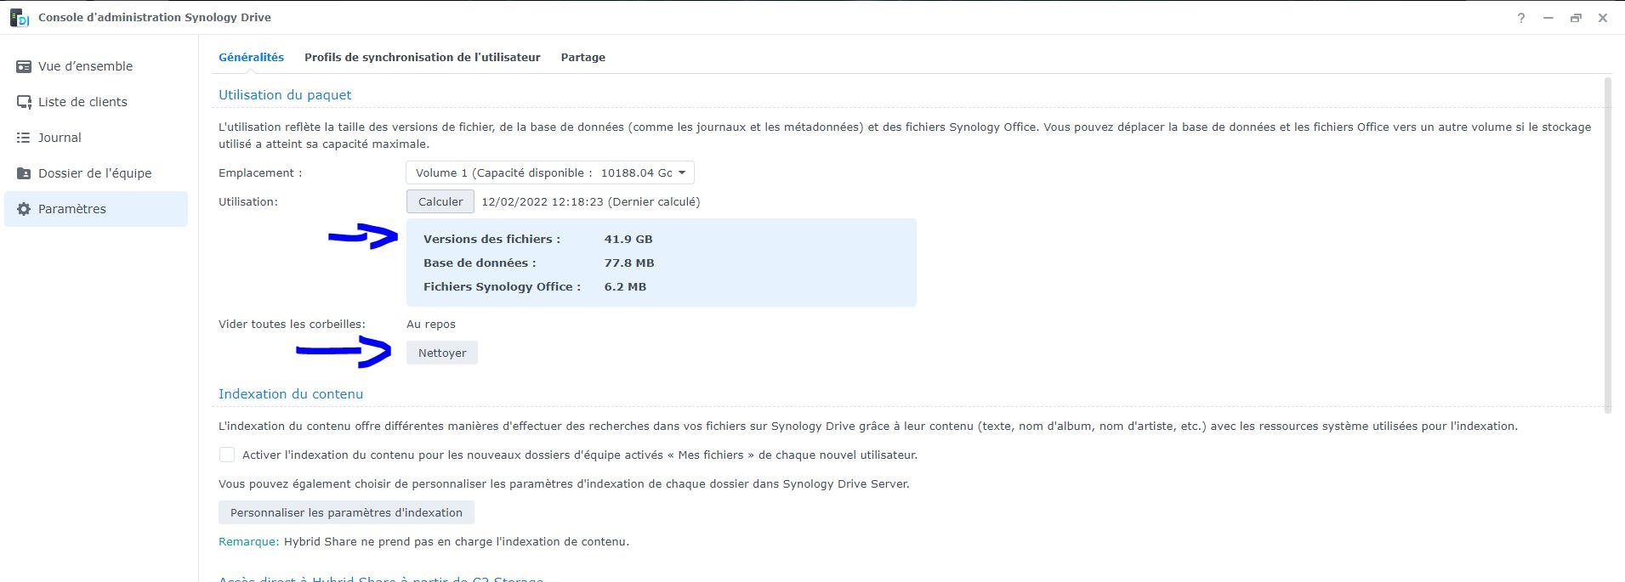Screen dimensions: 1625x582
Task: Open the Partage tab
Action: pos(582,58)
